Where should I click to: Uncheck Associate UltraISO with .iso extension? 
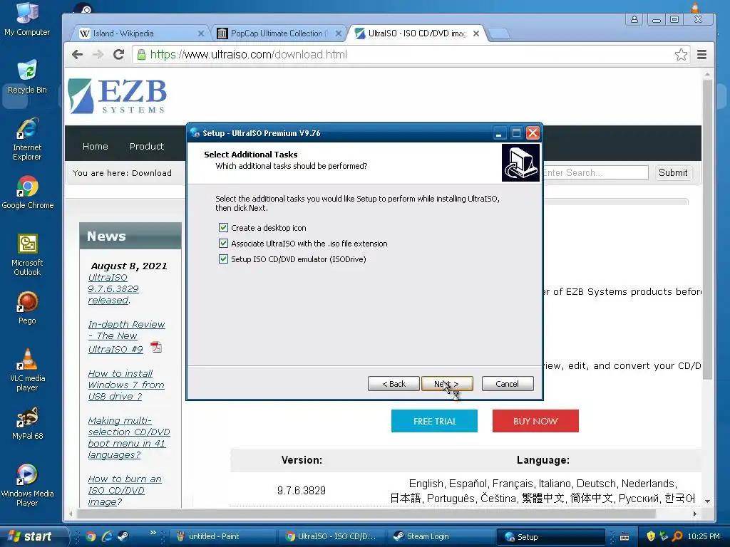tap(223, 244)
